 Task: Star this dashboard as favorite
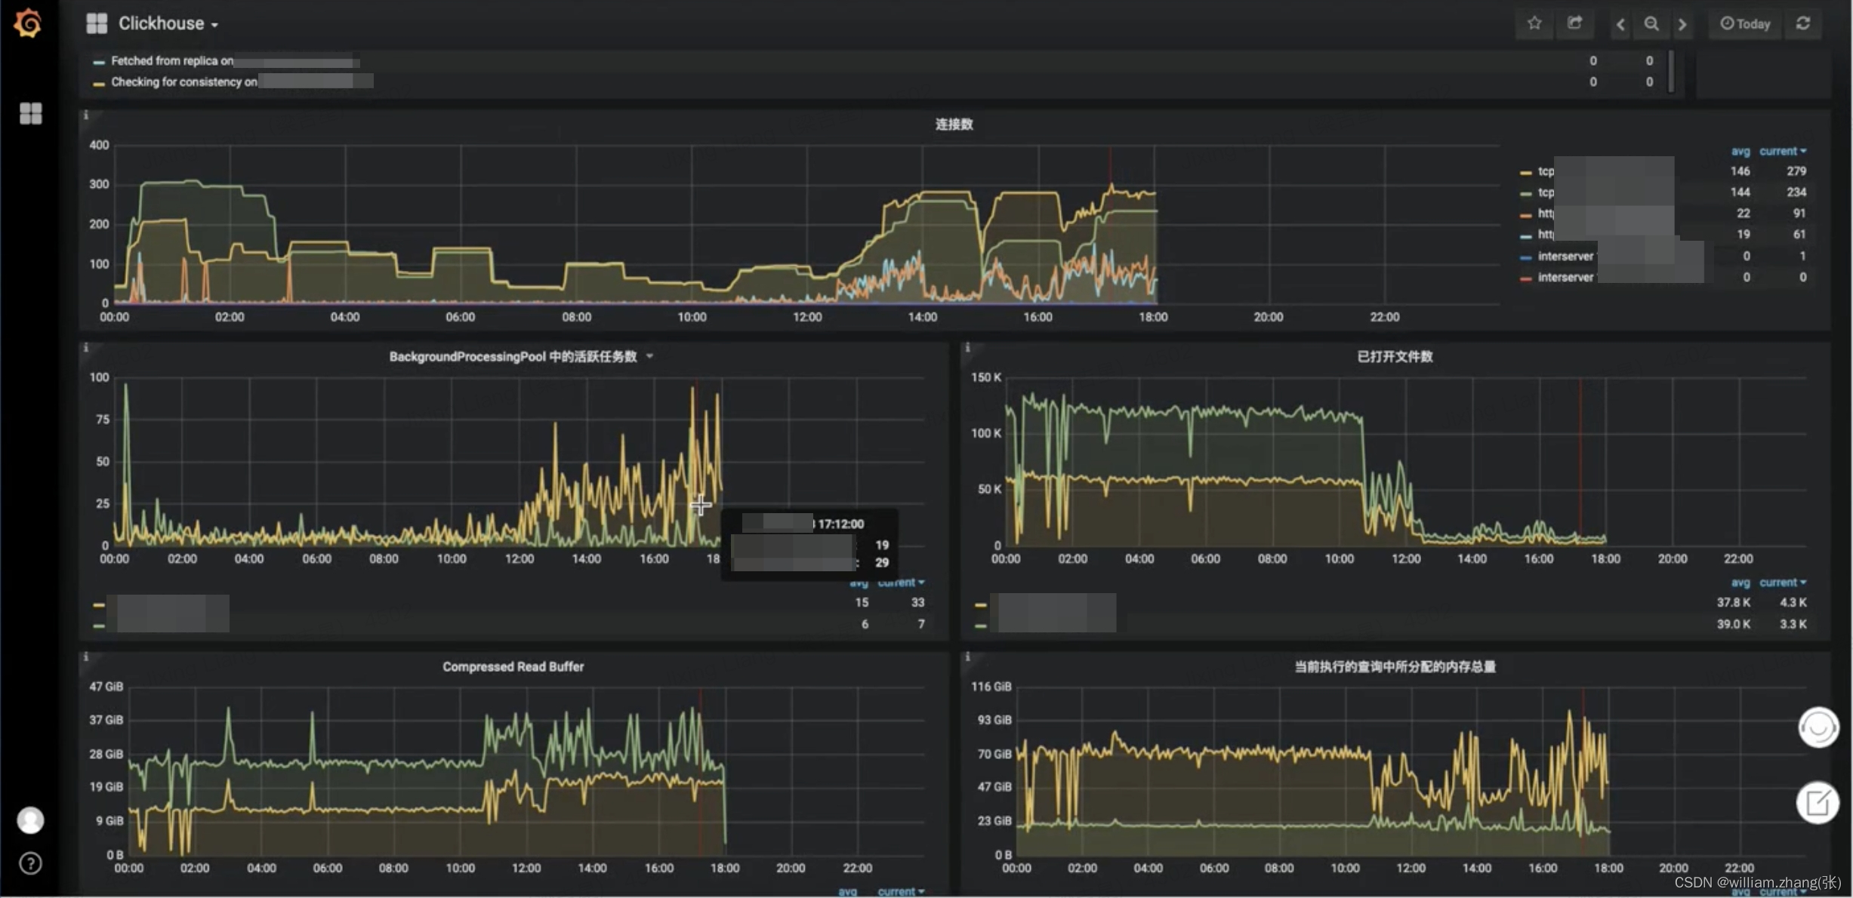pyautogui.click(x=1534, y=23)
